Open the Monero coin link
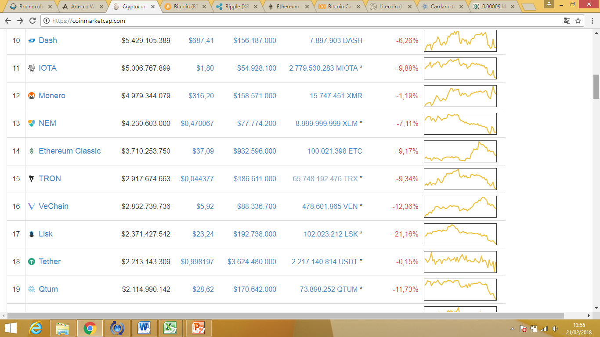 pyautogui.click(x=52, y=96)
